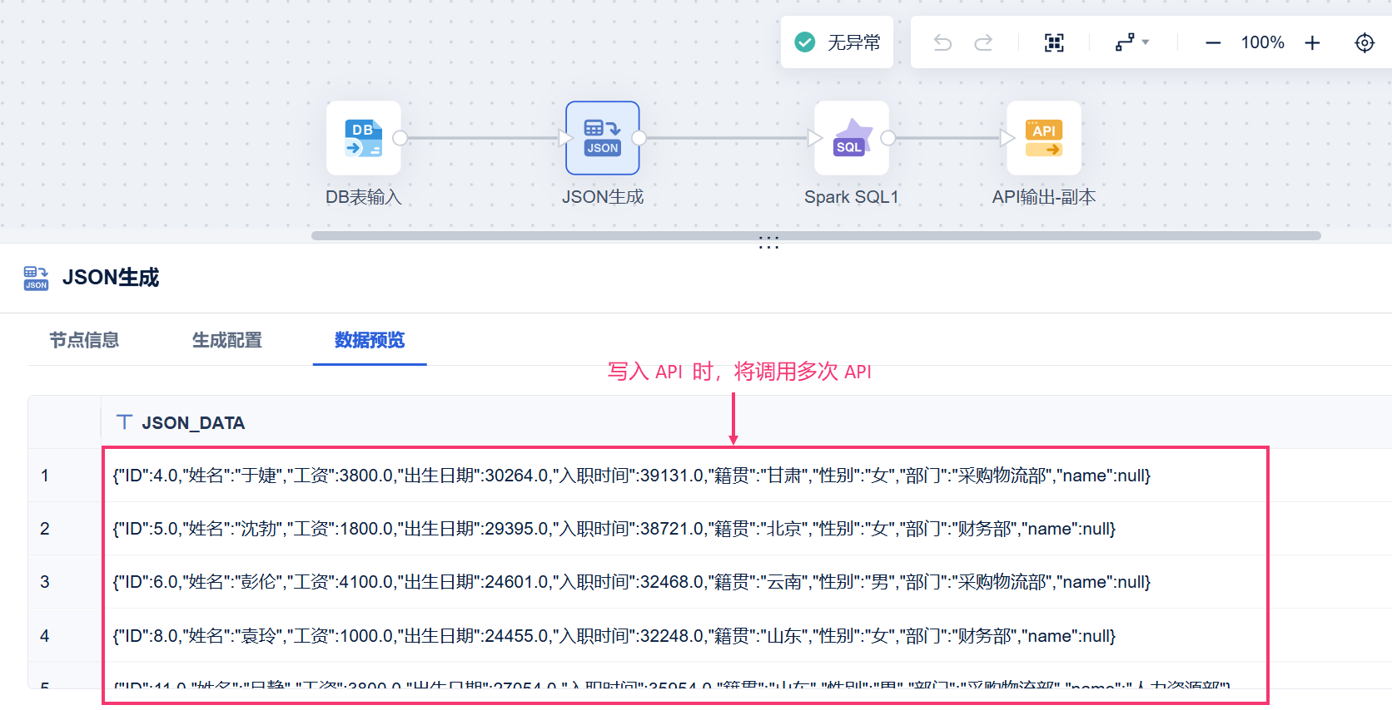Open the auto-layout dropdown
Screen dimensions: 1392x710
click(x=1132, y=42)
